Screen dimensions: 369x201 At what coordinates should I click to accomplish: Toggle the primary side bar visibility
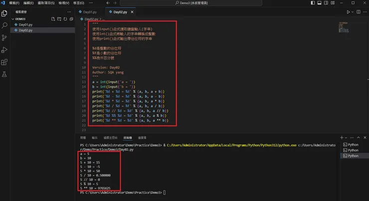point(313,3)
